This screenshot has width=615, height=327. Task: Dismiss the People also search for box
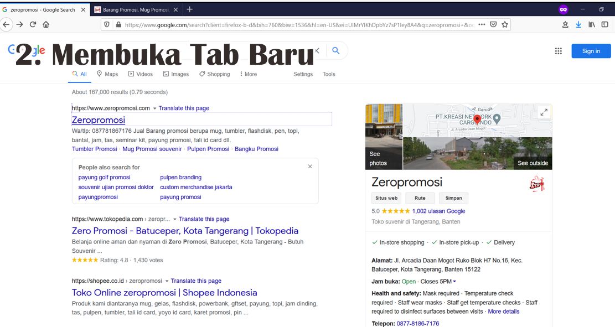(x=310, y=167)
